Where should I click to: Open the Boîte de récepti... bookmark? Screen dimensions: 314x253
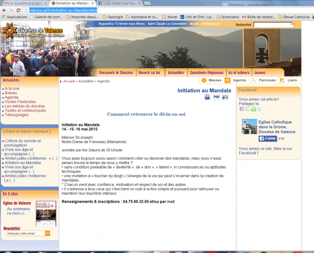coord(259,17)
